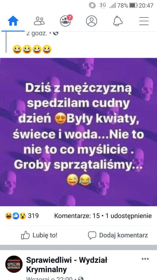Open Groups tab with 7 notifications
The image size is (157, 280).
pyautogui.click(x=66, y=21)
